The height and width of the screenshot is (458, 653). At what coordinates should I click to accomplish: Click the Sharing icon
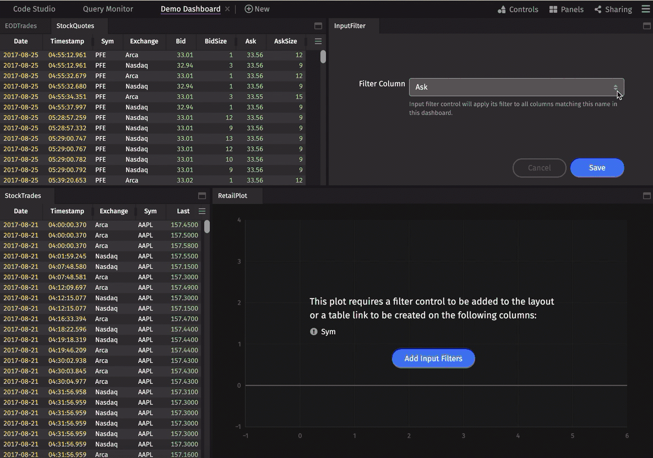(x=598, y=9)
